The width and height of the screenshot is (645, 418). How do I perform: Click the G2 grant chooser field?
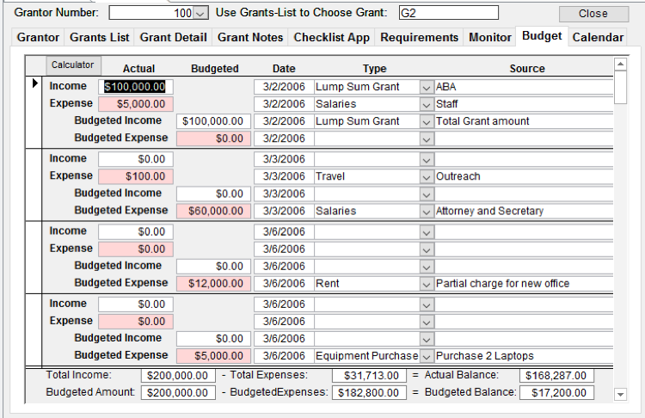point(448,13)
